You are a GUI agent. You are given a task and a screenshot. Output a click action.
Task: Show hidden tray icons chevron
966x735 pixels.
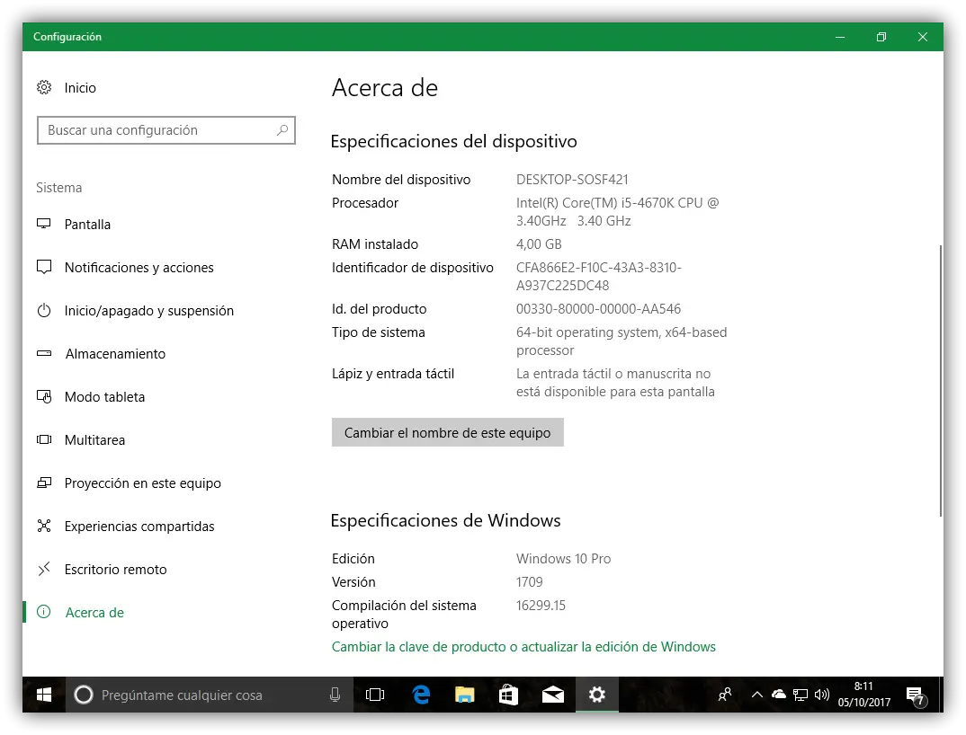(757, 695)
